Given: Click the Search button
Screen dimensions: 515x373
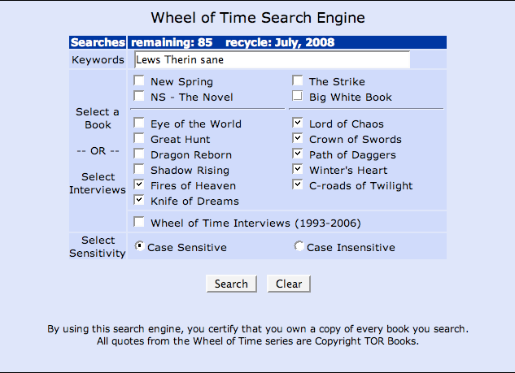Looking at the screenshot, I should (x=231, y=284).
